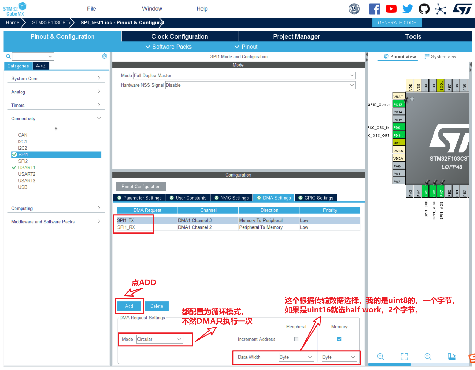The width and height of the screenshot is (475, 370).
Task: Switch to System view
Action: (440, 56)
